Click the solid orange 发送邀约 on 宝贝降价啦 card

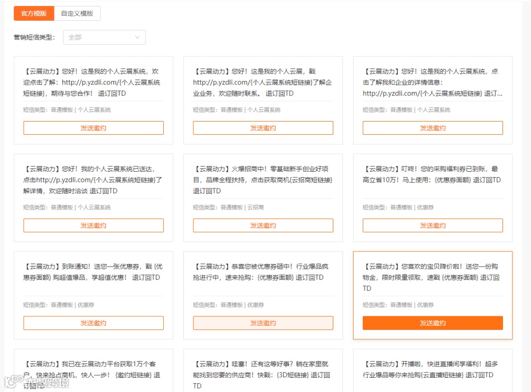(433, 323)
